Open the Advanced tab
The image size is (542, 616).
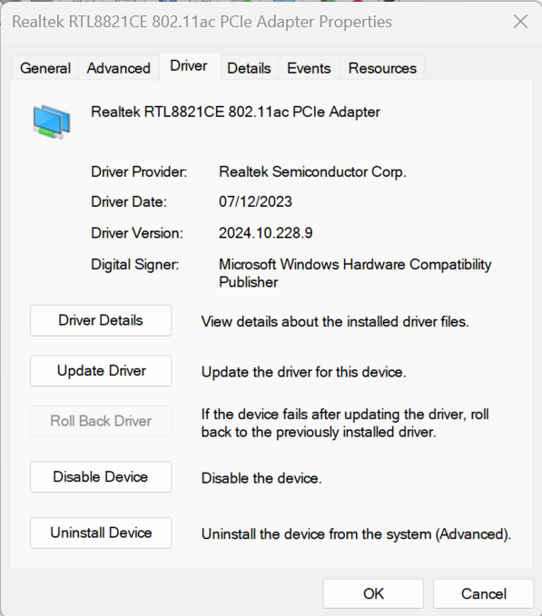[x=119, y=68]
